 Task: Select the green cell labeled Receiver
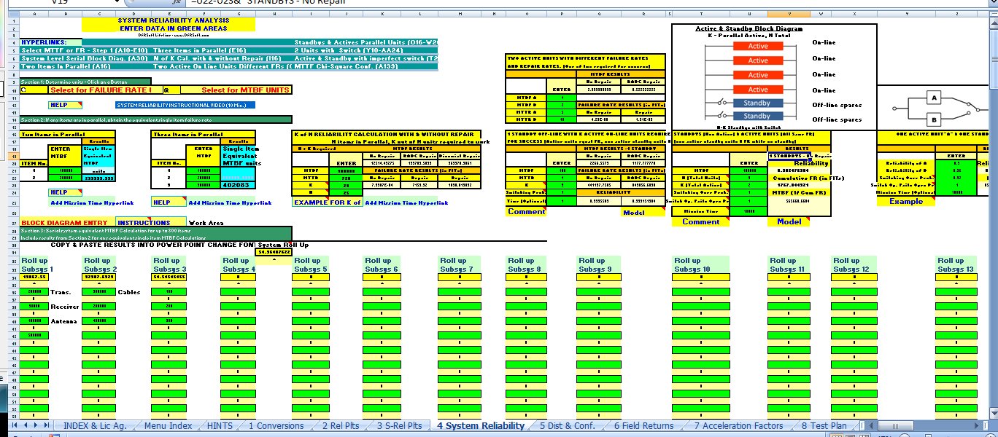coord(35,306)
